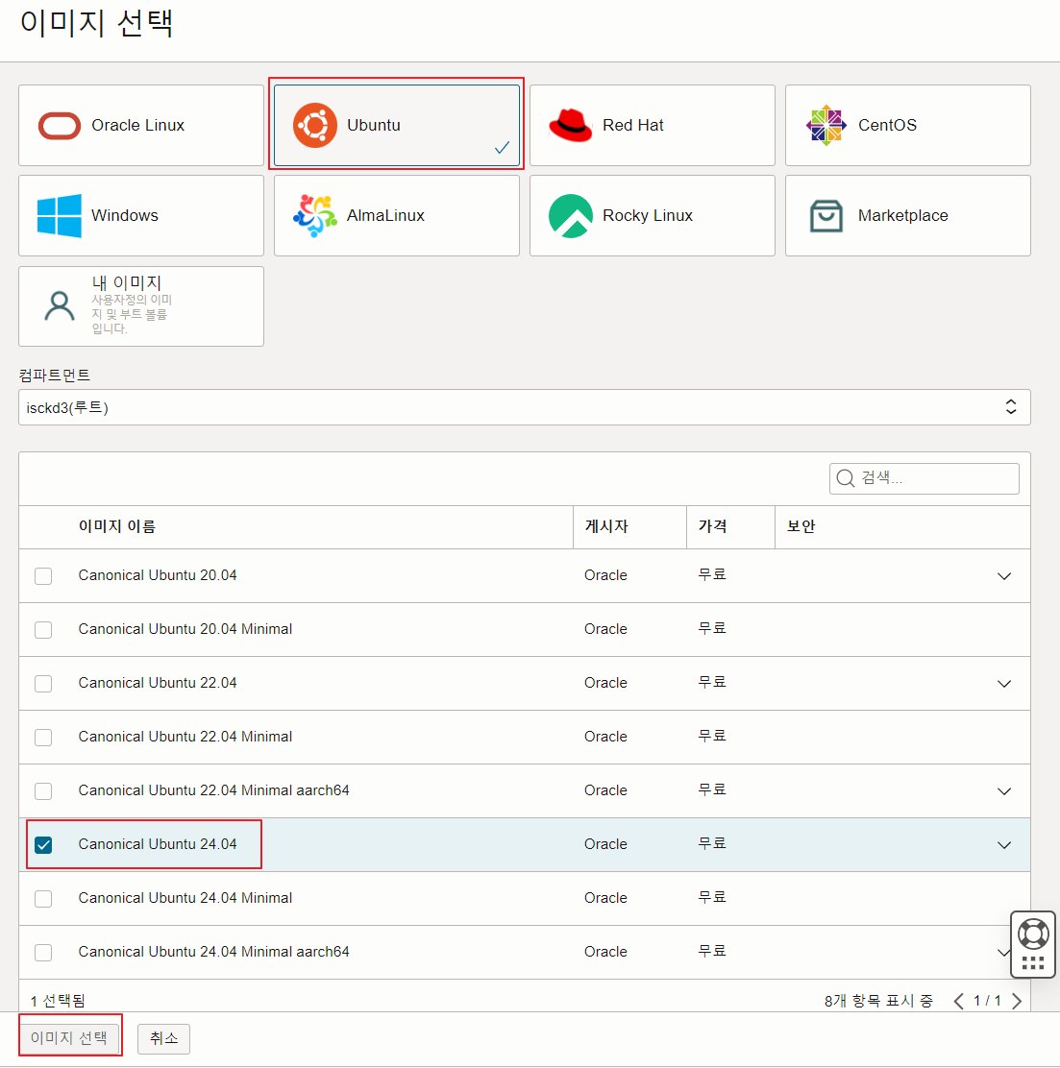The image size is (1060, 1068).
Task: Click the 1 선택됨 status text
Action: click(x=58, y=1001)
